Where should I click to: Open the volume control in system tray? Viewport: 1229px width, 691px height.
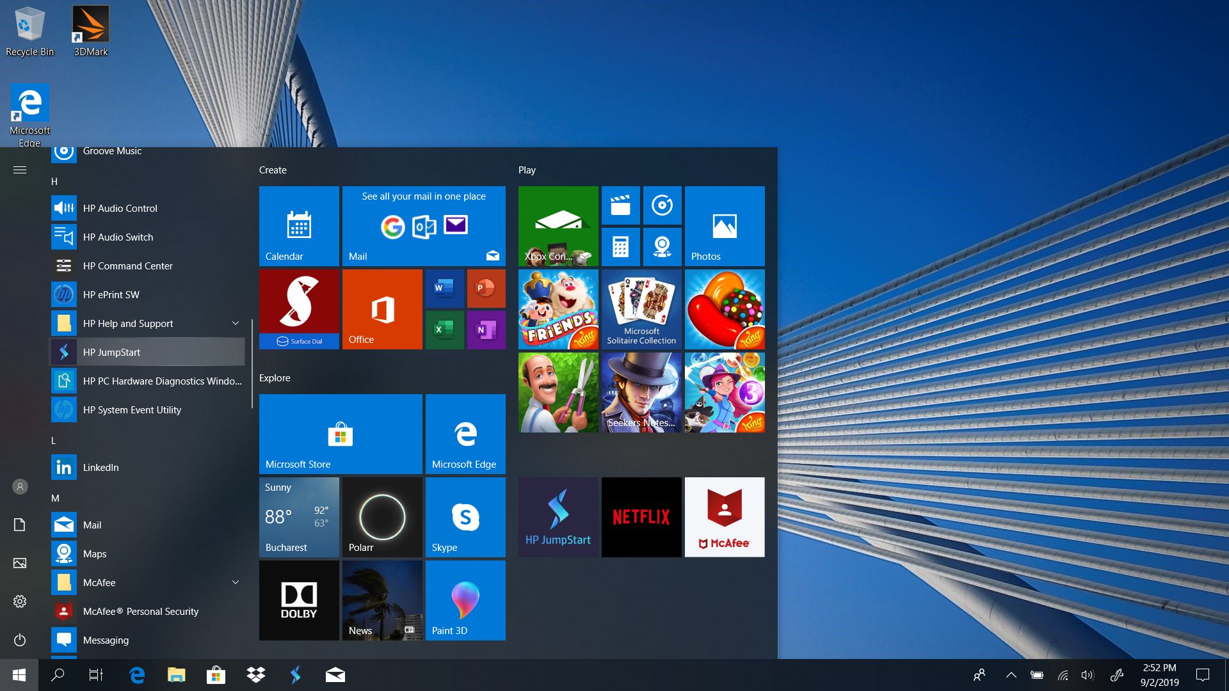(x=1088, y=675)
